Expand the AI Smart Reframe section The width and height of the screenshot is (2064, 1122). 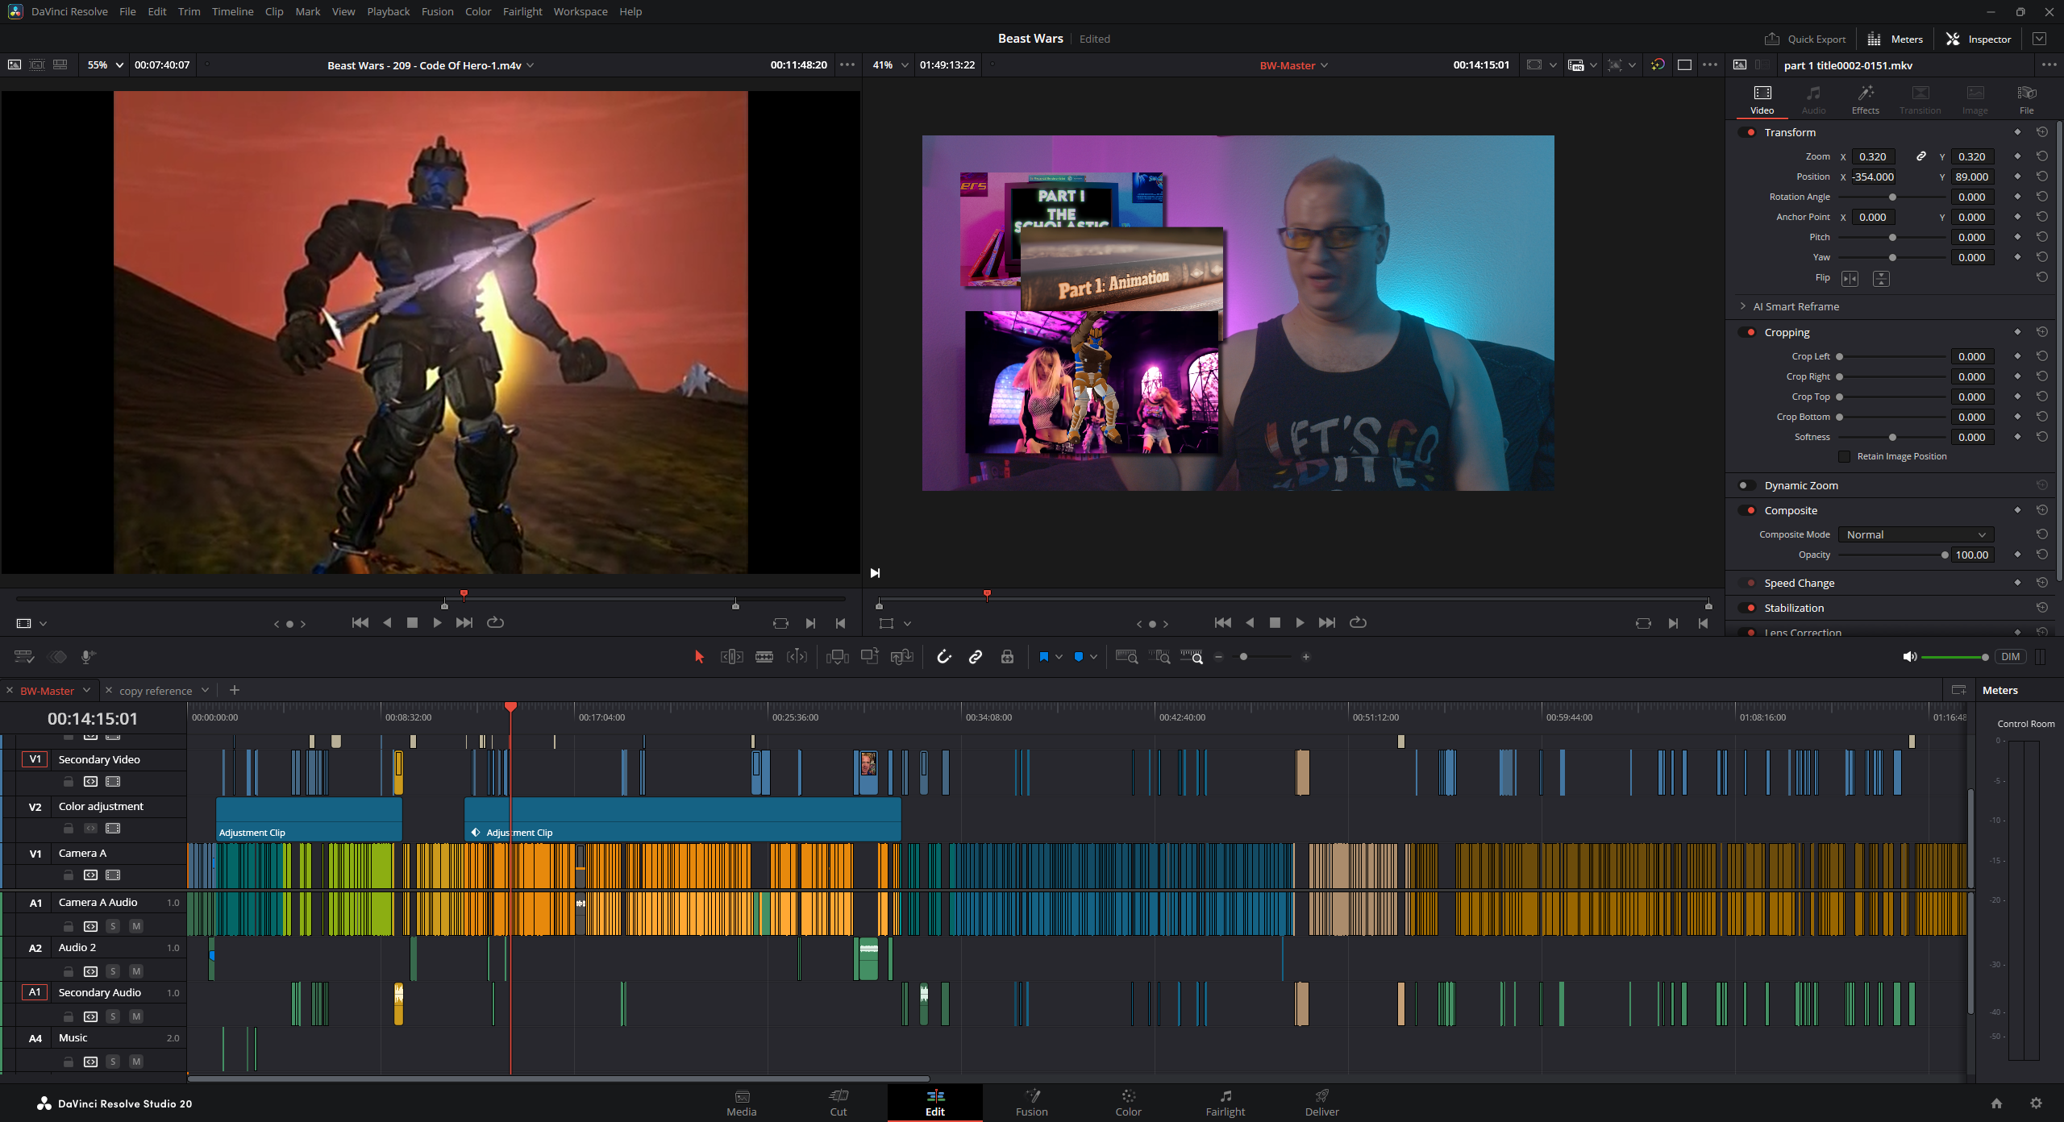coord(1743,306)
